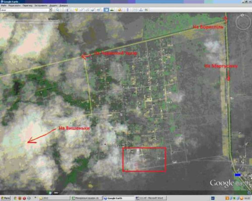The height and width of the screenshot is (201, 252).
Task: Toggle the historical imagery button
Action: pos(106,10)
